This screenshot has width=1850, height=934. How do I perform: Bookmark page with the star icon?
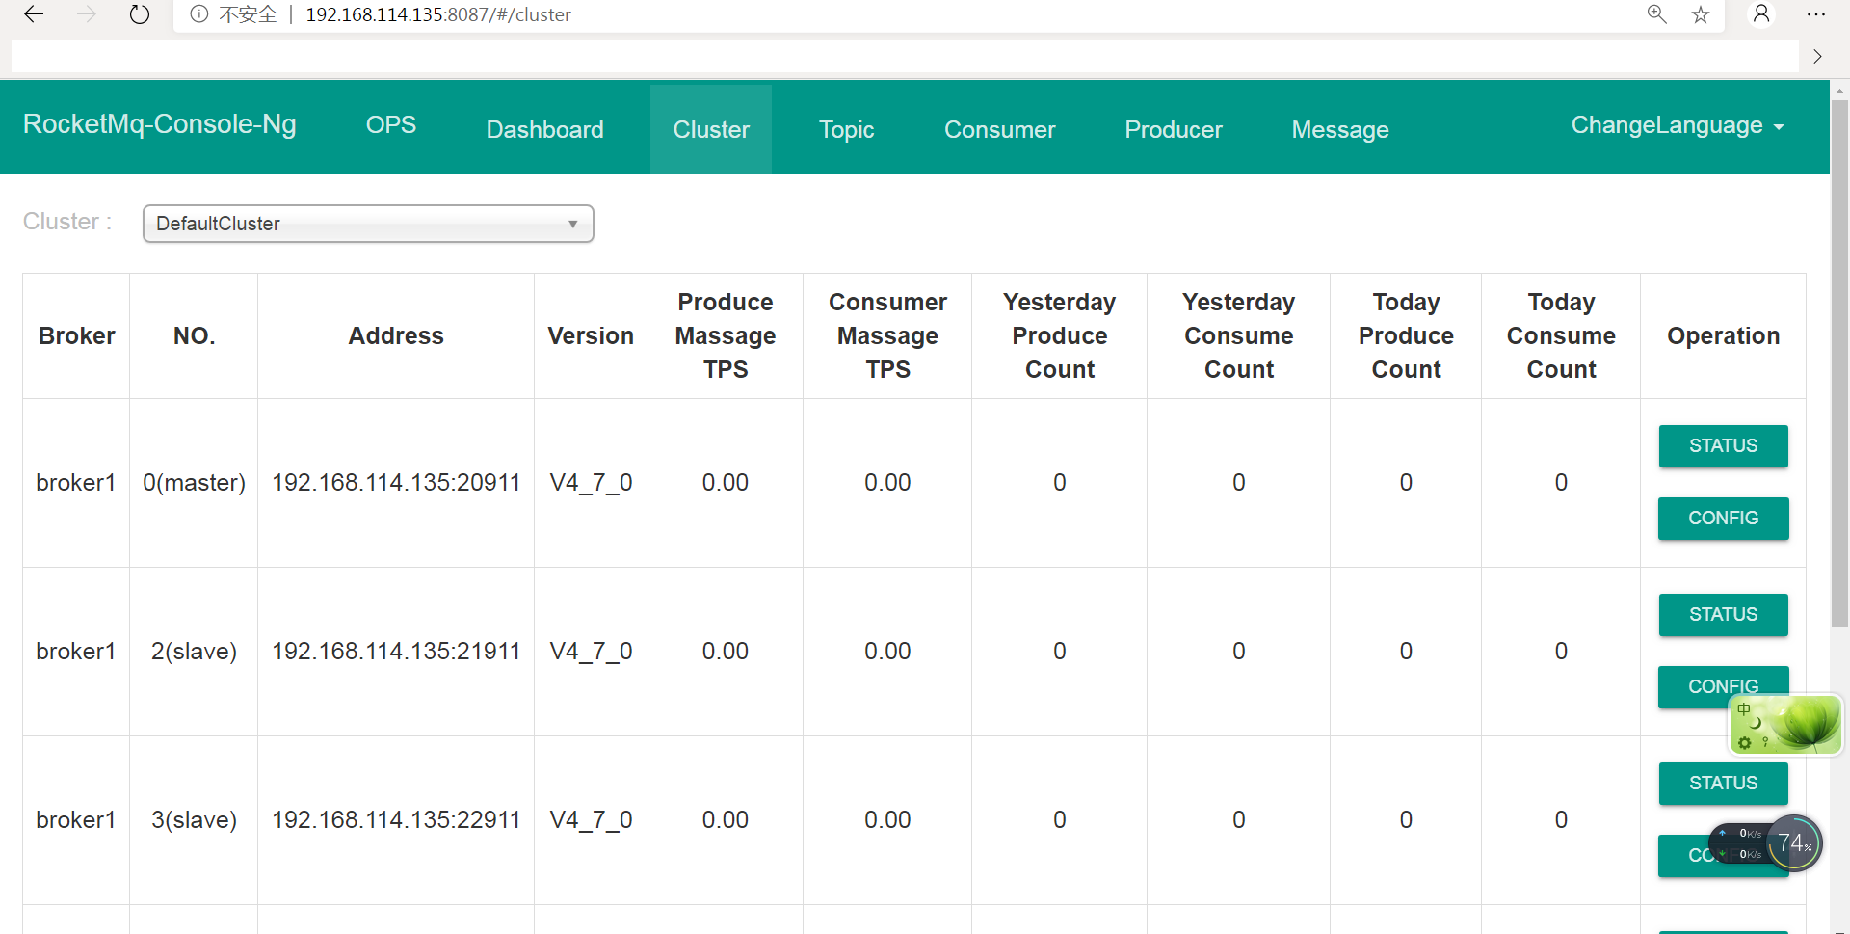(1701, 14)
